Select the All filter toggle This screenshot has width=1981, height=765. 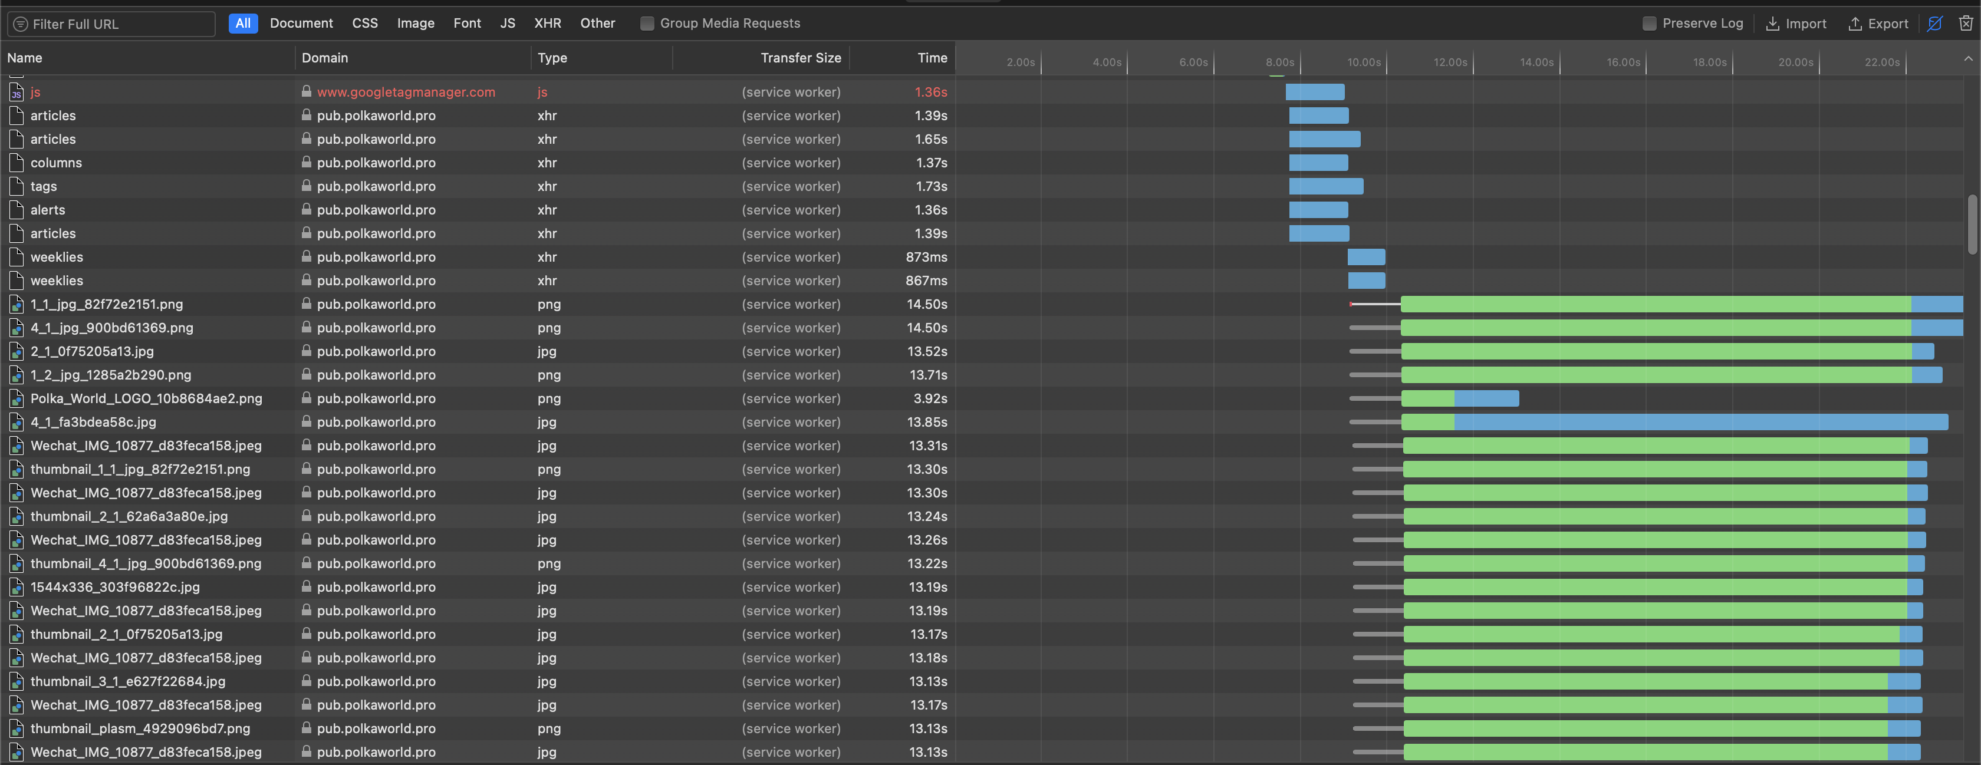click(x=243, y=23)
